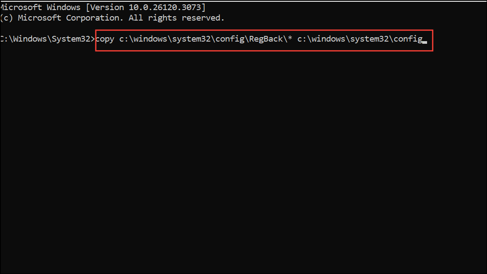The width and height of the screenshot is (487, 274).
Task: Click the word "copy" in the command
Action: (105, 39)
